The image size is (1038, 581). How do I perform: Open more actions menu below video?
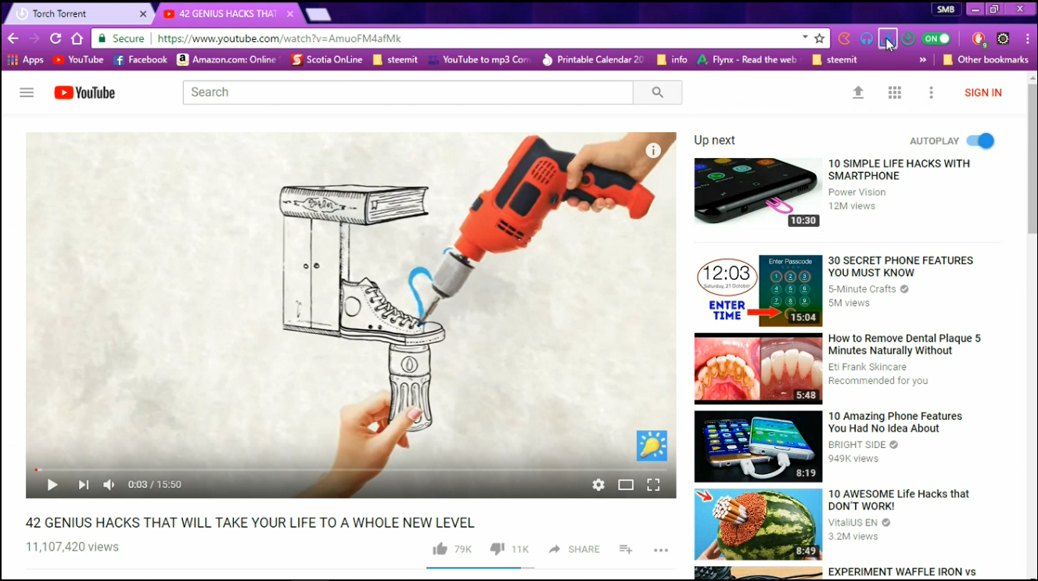click(x=661, y=550)
